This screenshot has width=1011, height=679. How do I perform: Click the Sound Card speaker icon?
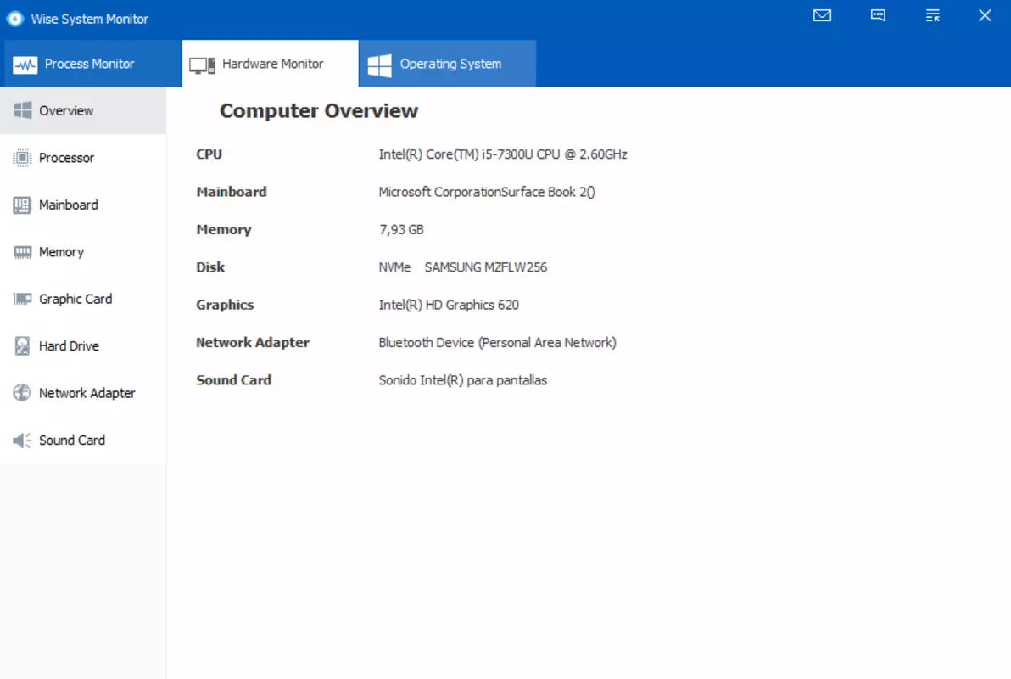click(22, 441)
